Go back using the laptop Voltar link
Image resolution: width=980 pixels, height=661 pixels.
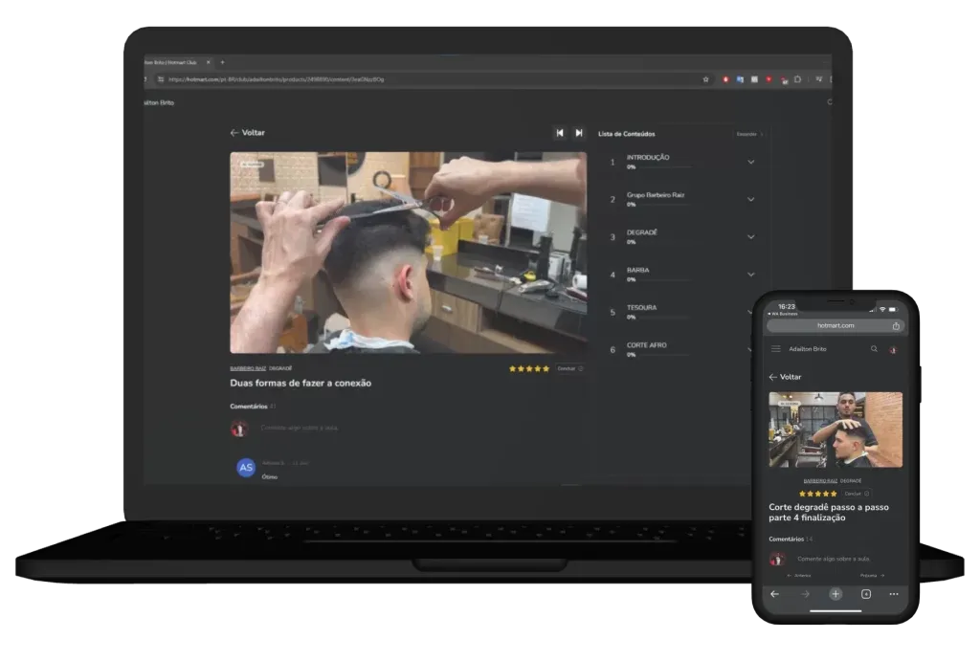[248, 133]
